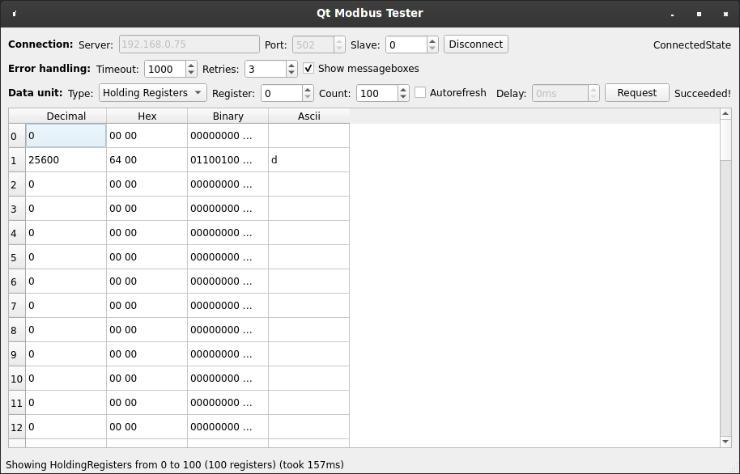This screenshot has height=474, width=740.
Task: Click the Count input field
Action: [377, 93]
